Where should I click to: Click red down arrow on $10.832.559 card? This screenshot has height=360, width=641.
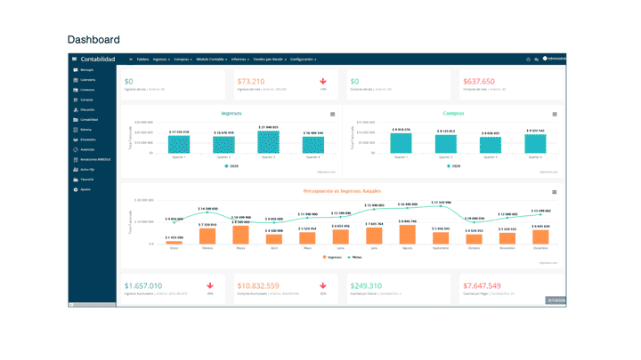323,285
